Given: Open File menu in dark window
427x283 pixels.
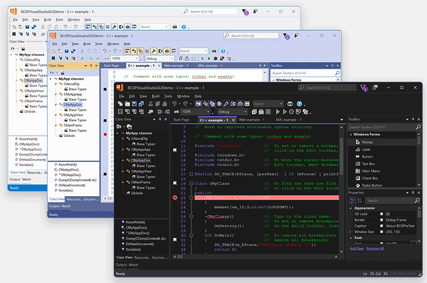Looking at the screenshot, I should point(122,96).
